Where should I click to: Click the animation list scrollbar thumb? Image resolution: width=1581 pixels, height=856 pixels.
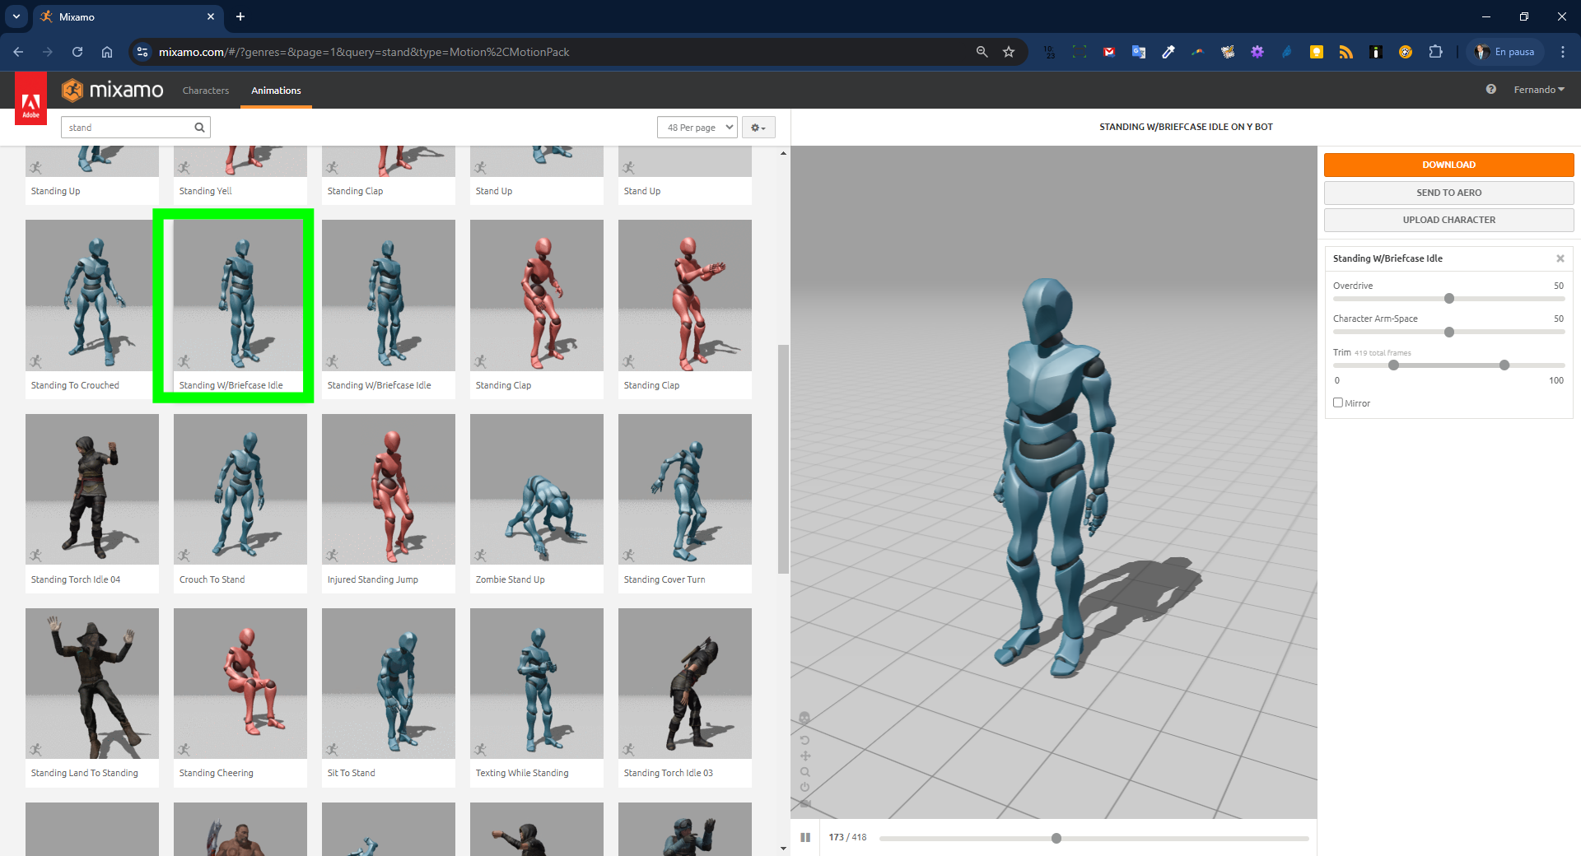[783, 458]
